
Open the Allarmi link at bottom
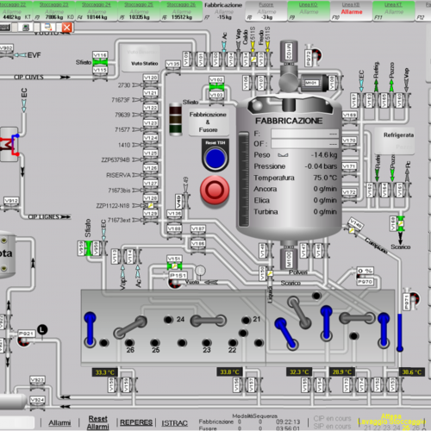[59, 422]
